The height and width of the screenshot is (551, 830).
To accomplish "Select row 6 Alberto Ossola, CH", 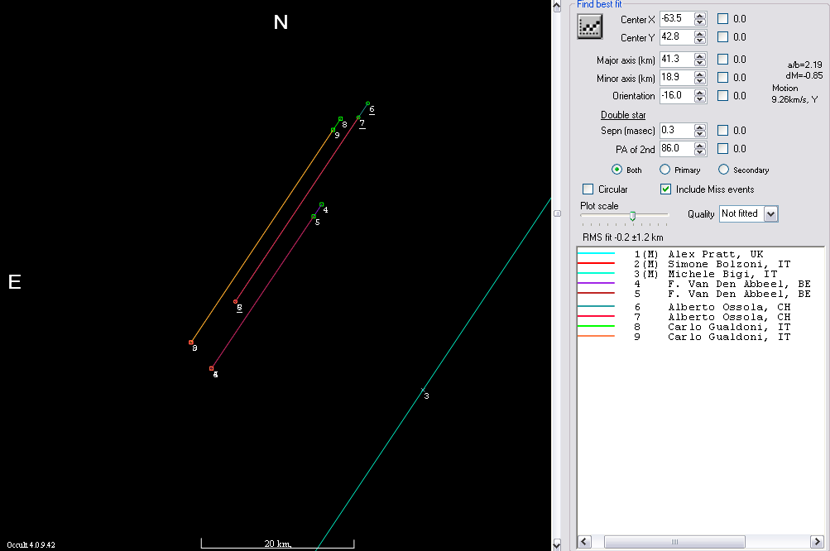I will pyautogui.click(x=700, y=307).
